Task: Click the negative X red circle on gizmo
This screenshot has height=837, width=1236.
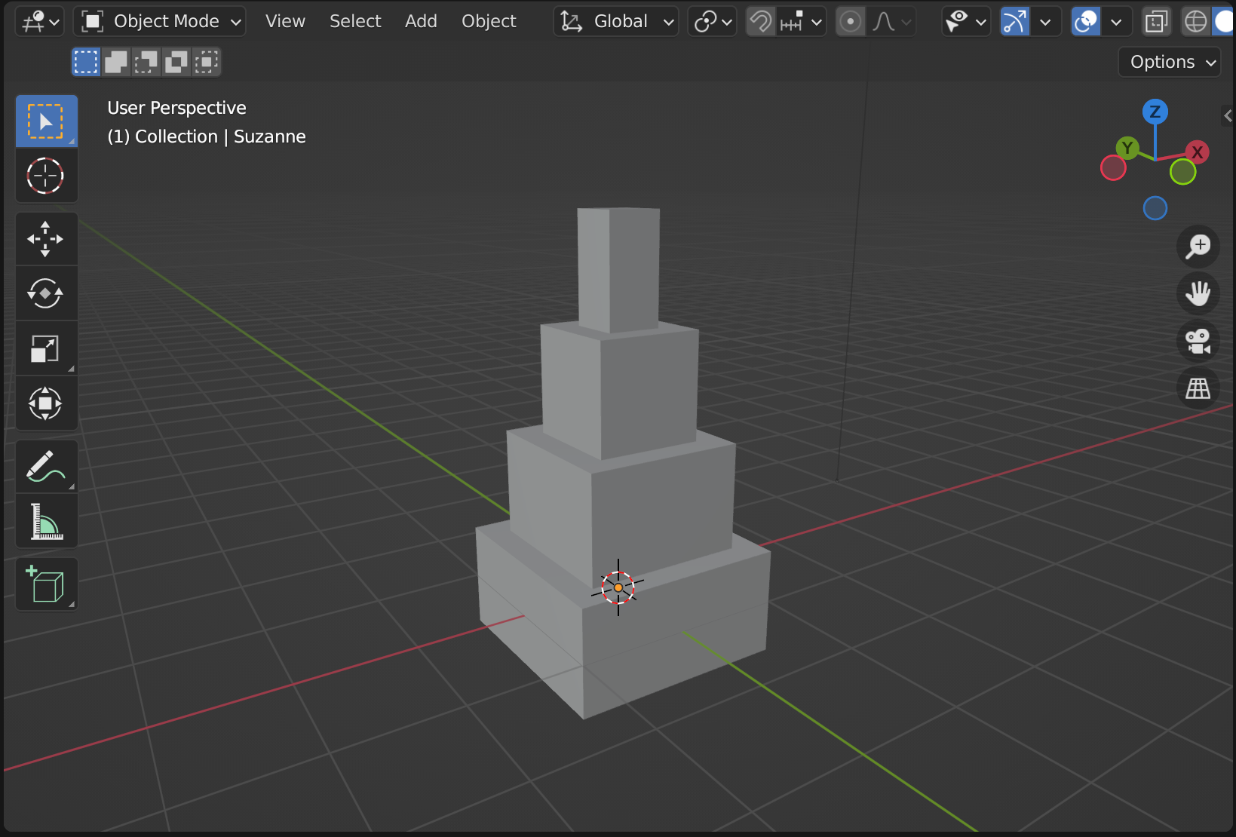Action: [1113, 167]
